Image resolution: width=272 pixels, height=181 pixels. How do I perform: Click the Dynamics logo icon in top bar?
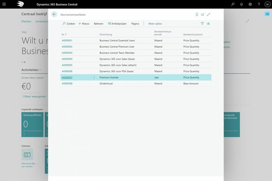coord(20,4)
